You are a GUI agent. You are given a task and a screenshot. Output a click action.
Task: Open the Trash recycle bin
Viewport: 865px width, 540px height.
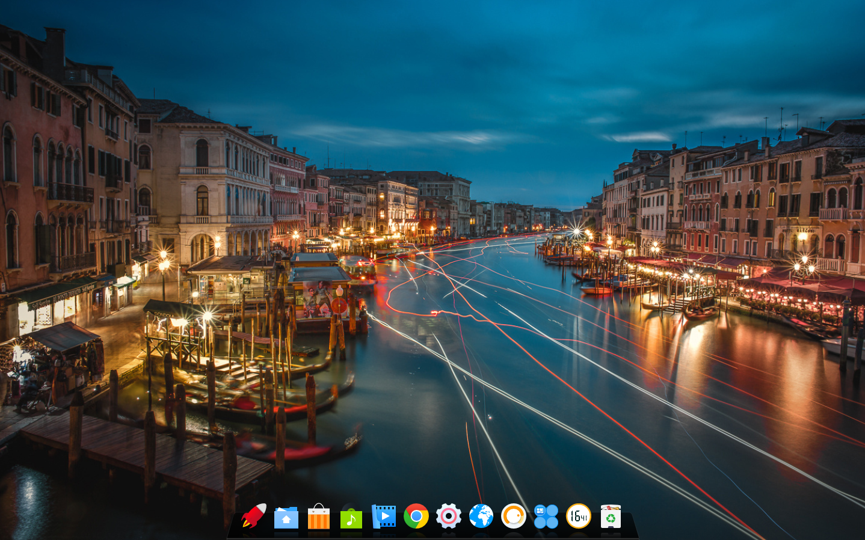coord(611,517)
